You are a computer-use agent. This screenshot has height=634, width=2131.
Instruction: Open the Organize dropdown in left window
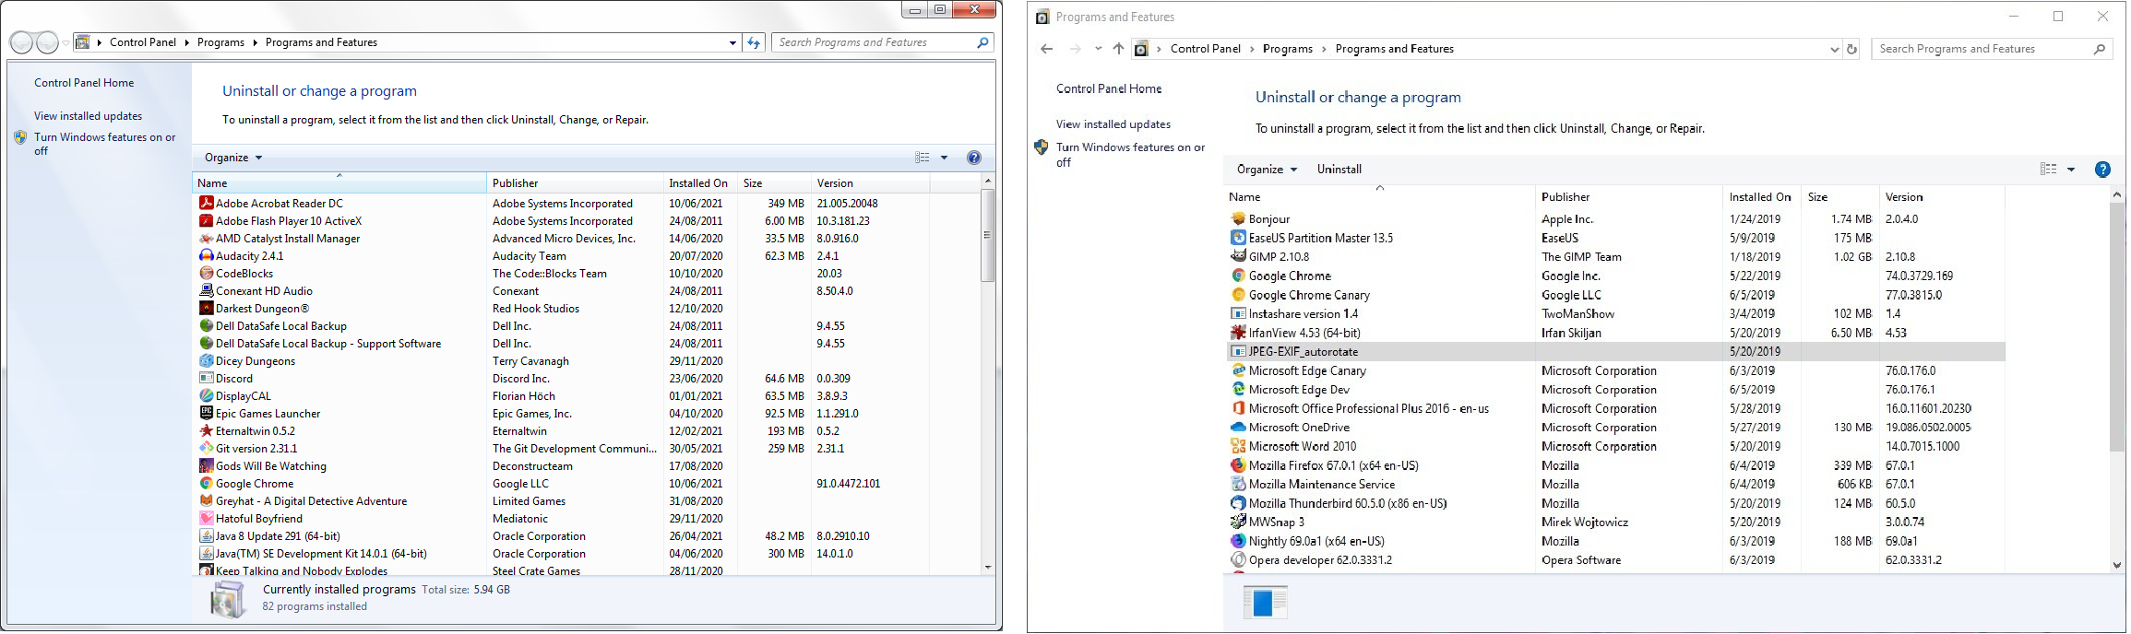(x=233, y=158)
